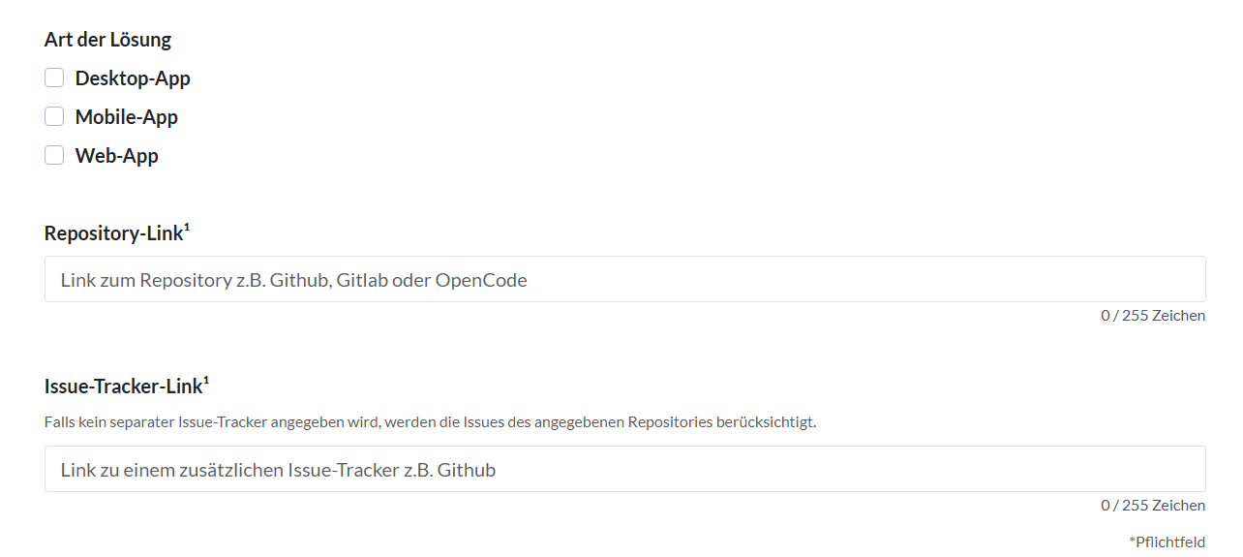Viewport: 1243px width, 557px height.
Task: Tick the Mobile-App checkbox
Action: tap(54, 116)
